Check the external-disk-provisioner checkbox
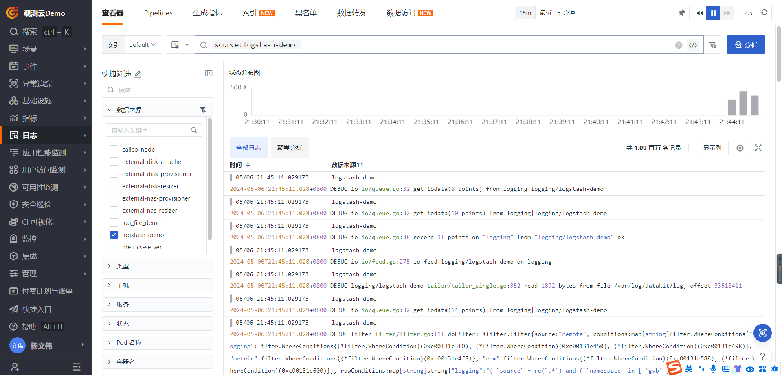 (x=114, y=174)
